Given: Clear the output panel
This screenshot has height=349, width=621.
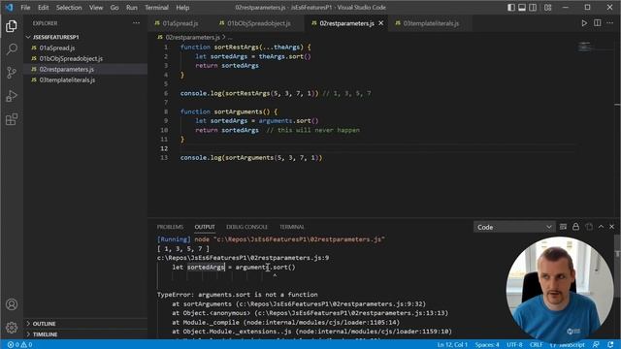Looking at the screenshot, I should [x=563, y=227].
